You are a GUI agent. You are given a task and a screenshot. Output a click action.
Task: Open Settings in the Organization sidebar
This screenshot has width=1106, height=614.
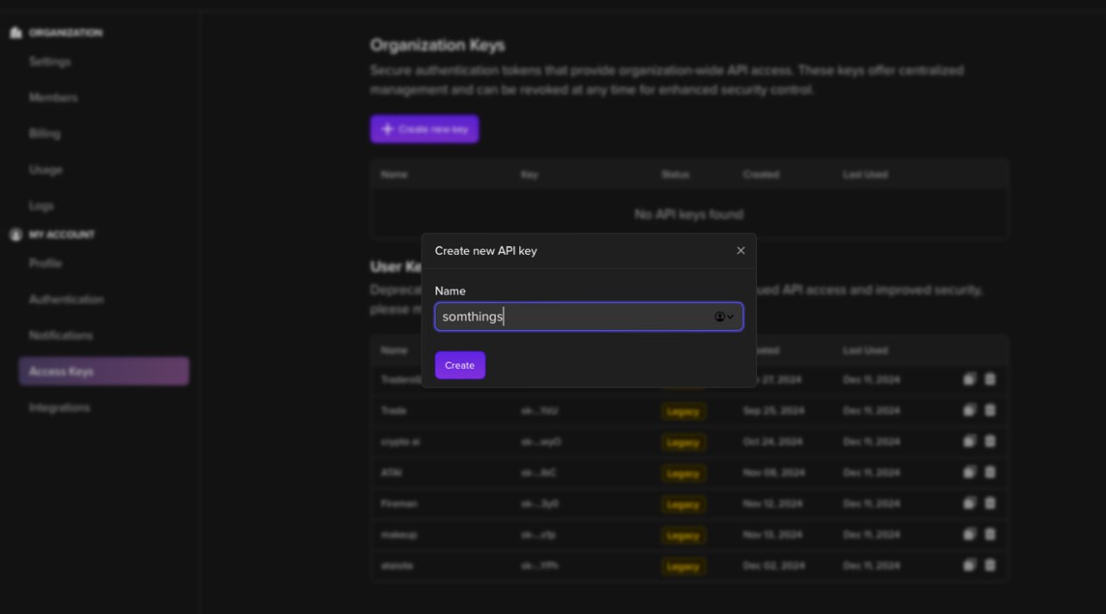coord(50,62)
